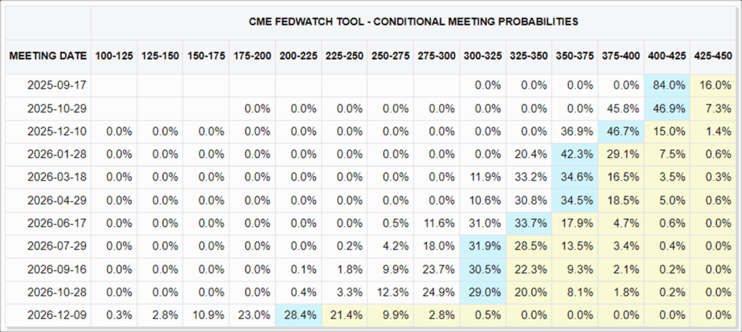Screen dimensions: 742x332
Task: Select the 23.0% cell in bottom row
Action: click(253, 315)
